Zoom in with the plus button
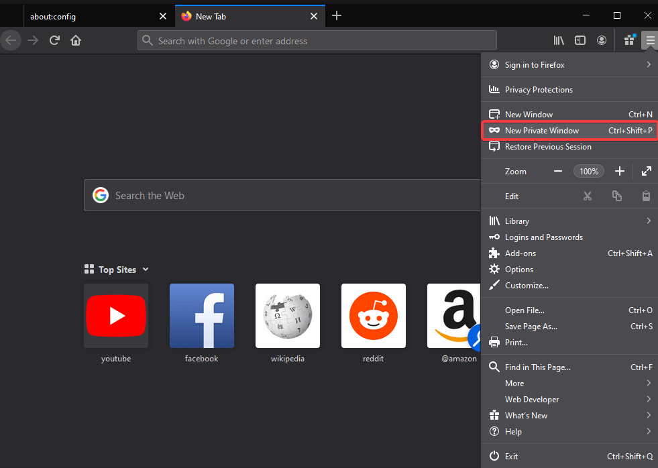The image size is (658, 468). pos(619,171)
